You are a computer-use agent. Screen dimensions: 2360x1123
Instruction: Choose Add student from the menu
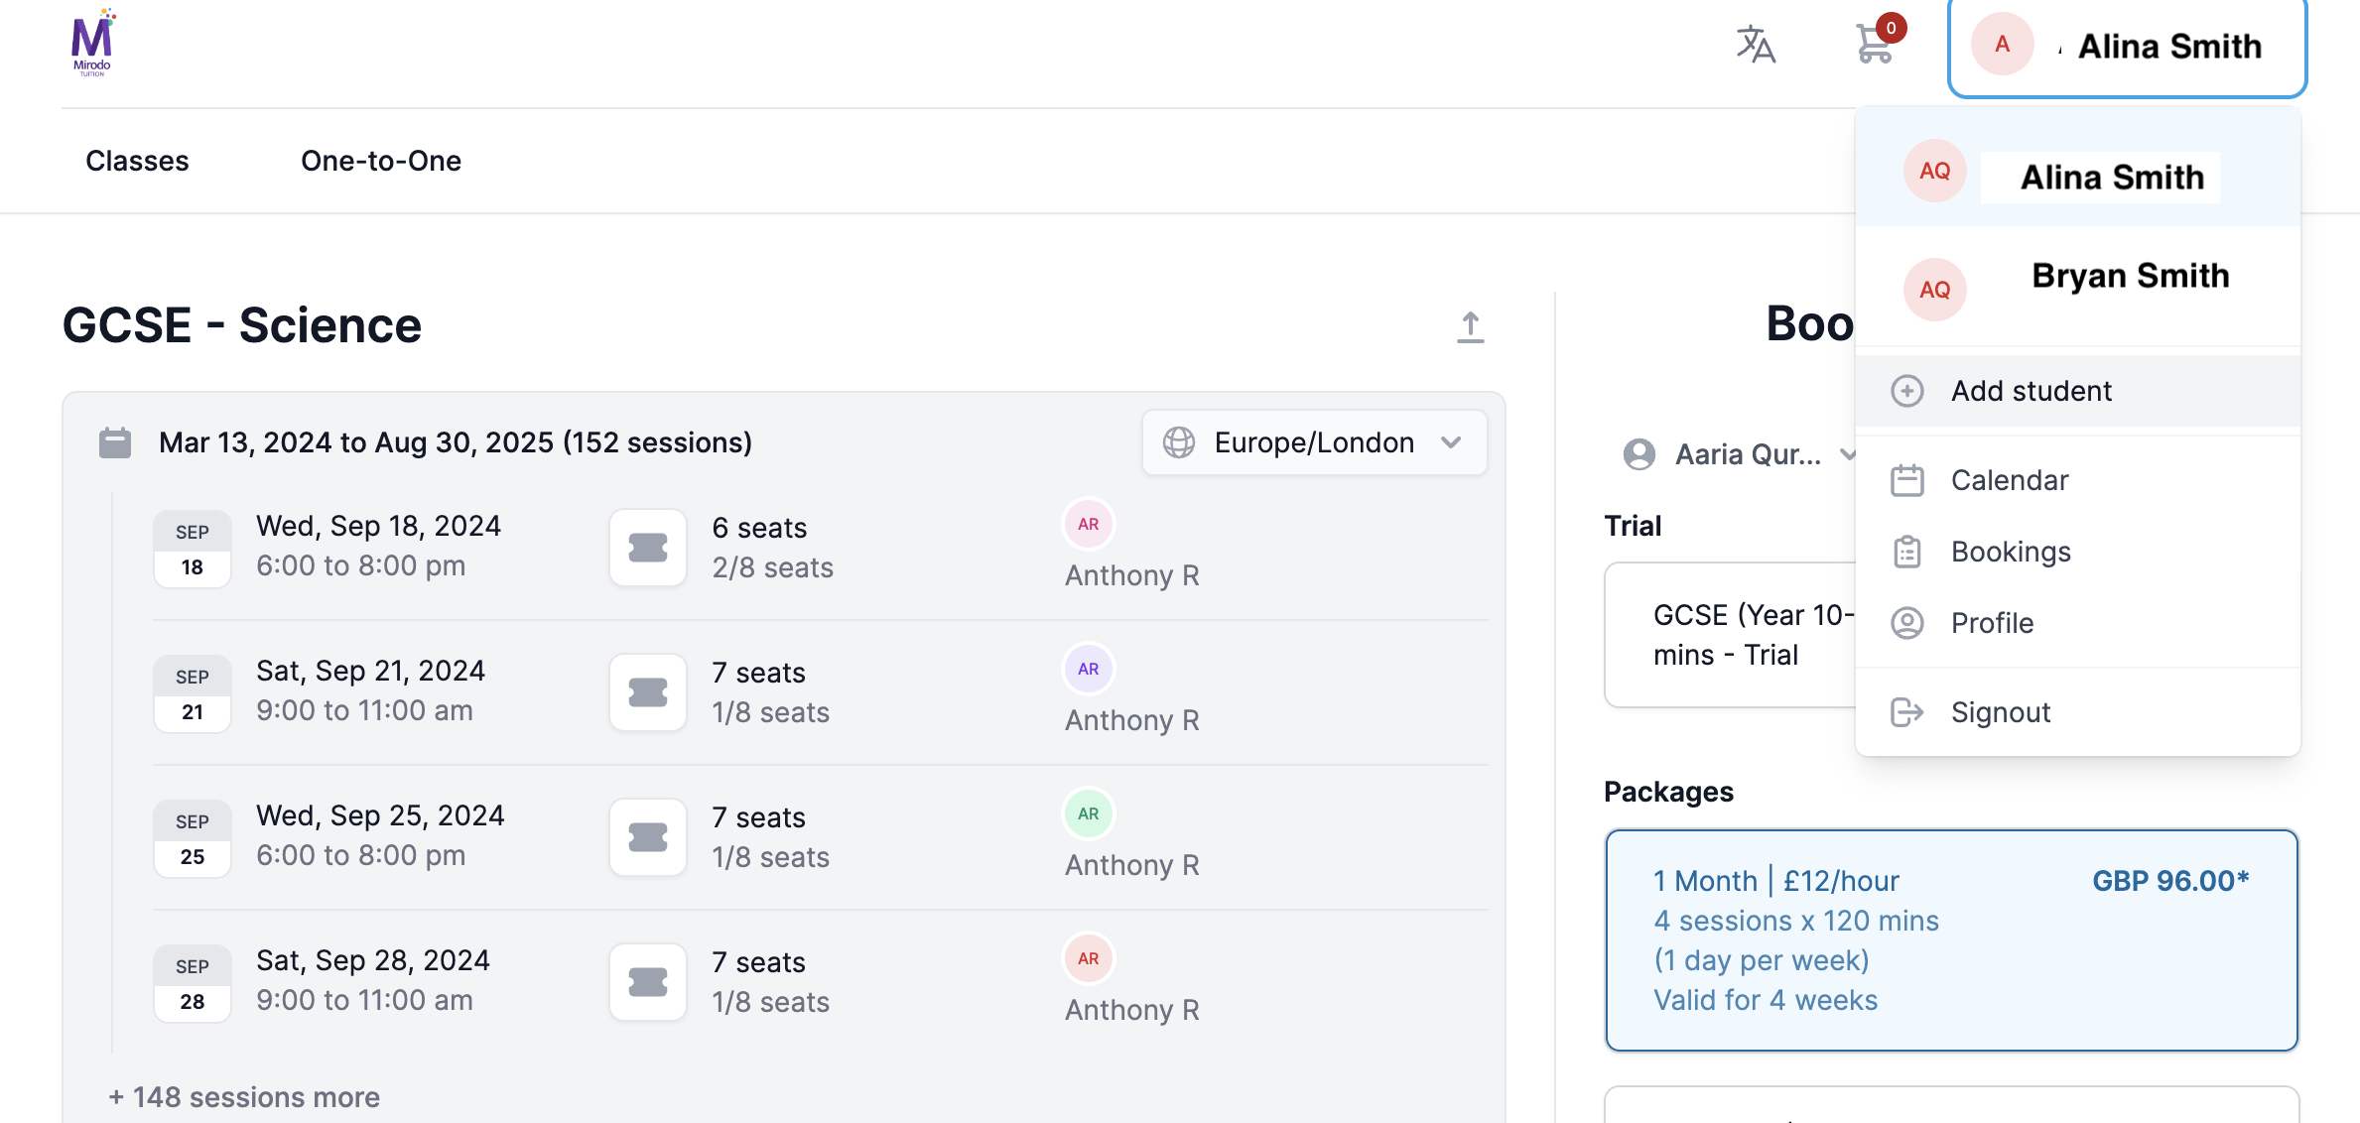click(2031, 391)
